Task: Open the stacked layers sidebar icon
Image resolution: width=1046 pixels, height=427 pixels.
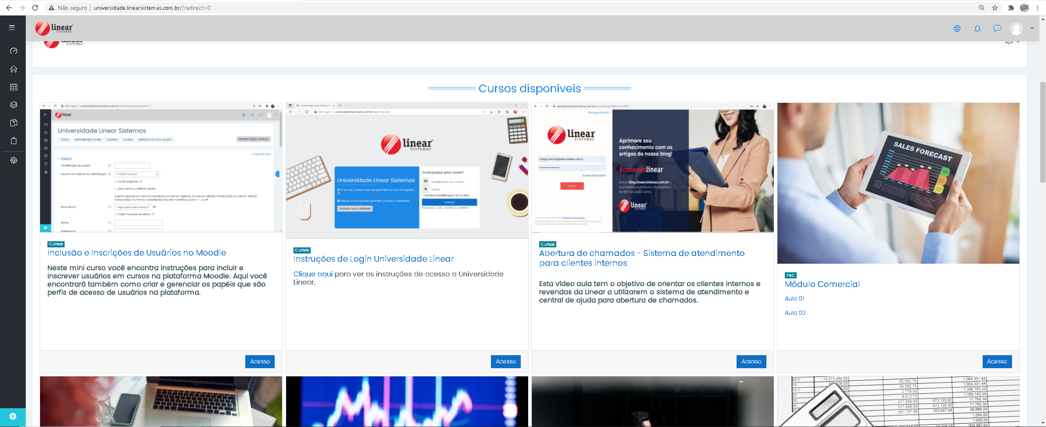Action: (13, 105)
